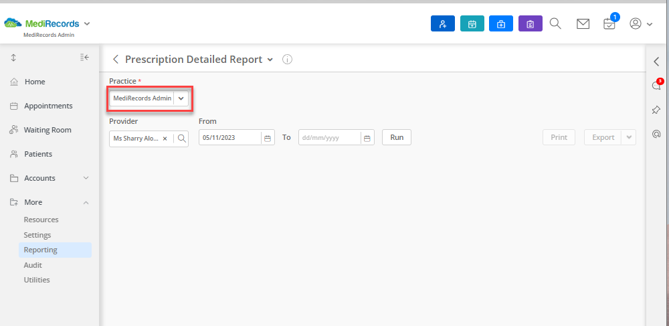Open the To date calendar picker
The height and width of the screenshot is (326, 669).
coord(367,139)
